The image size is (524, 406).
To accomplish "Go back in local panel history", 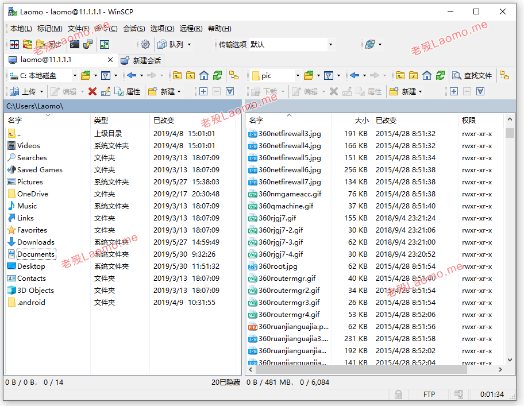I will [132, 75].
